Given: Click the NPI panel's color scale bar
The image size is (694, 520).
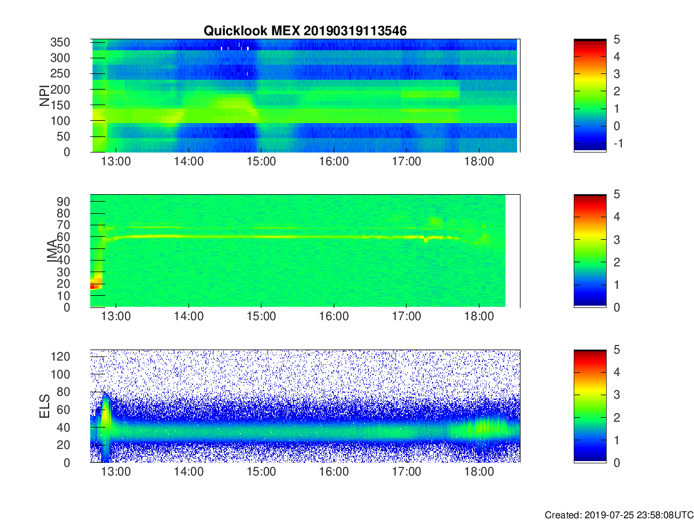Looking at the screenshot, I should [x=590, y=95].
